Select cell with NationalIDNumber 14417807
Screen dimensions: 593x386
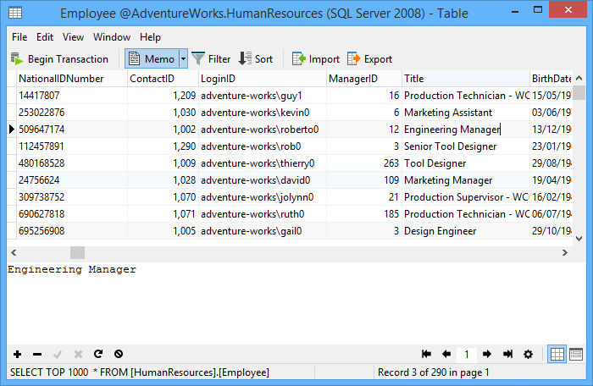(72, 96)
